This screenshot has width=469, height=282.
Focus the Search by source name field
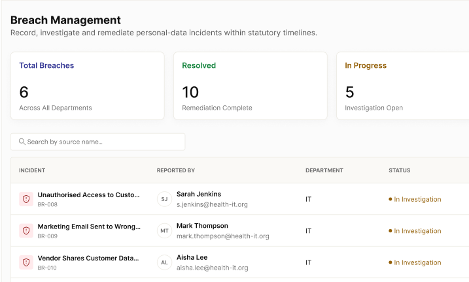pos(98,142)
